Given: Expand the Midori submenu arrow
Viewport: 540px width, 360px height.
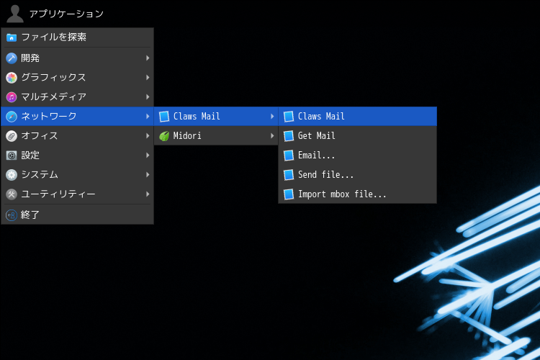Looking at the screenshot, I should [x=272, y=136].
